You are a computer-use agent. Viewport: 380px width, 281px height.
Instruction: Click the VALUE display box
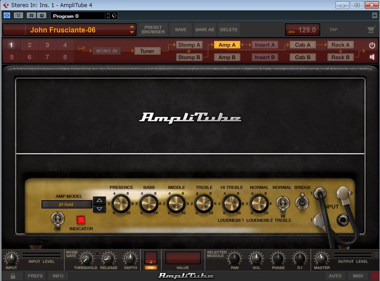(183, 258)
